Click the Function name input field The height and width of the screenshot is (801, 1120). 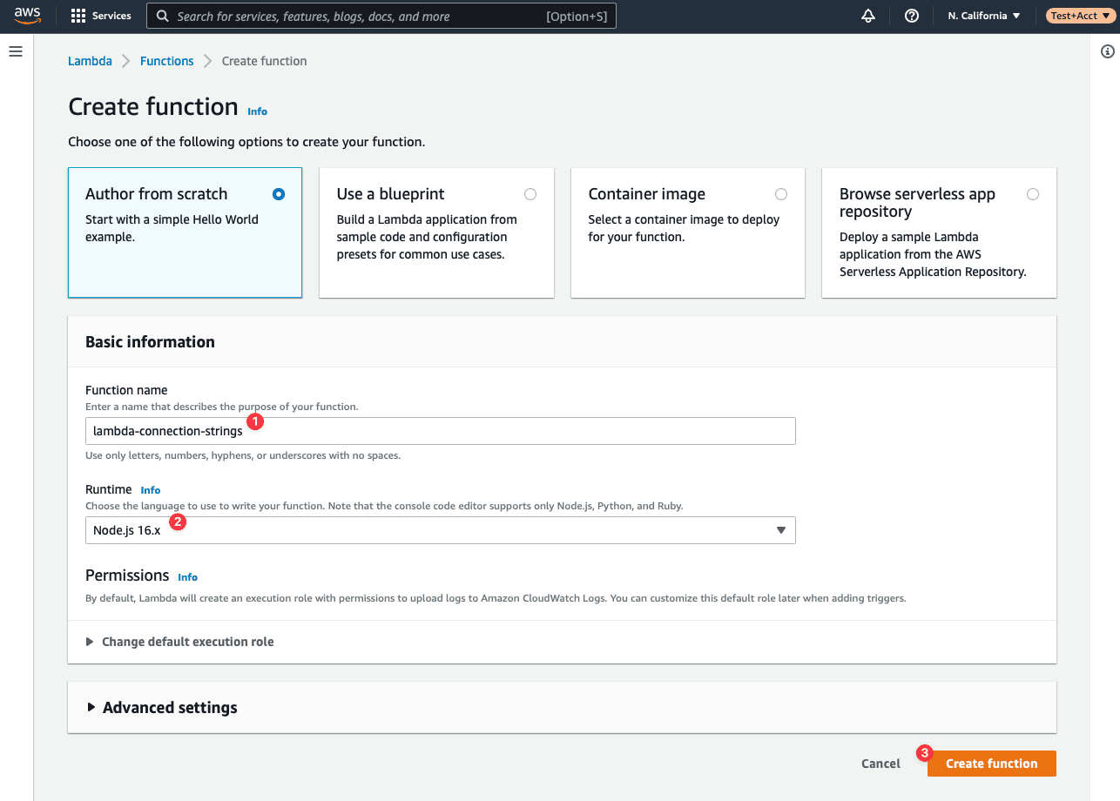[x=441, y=431]
